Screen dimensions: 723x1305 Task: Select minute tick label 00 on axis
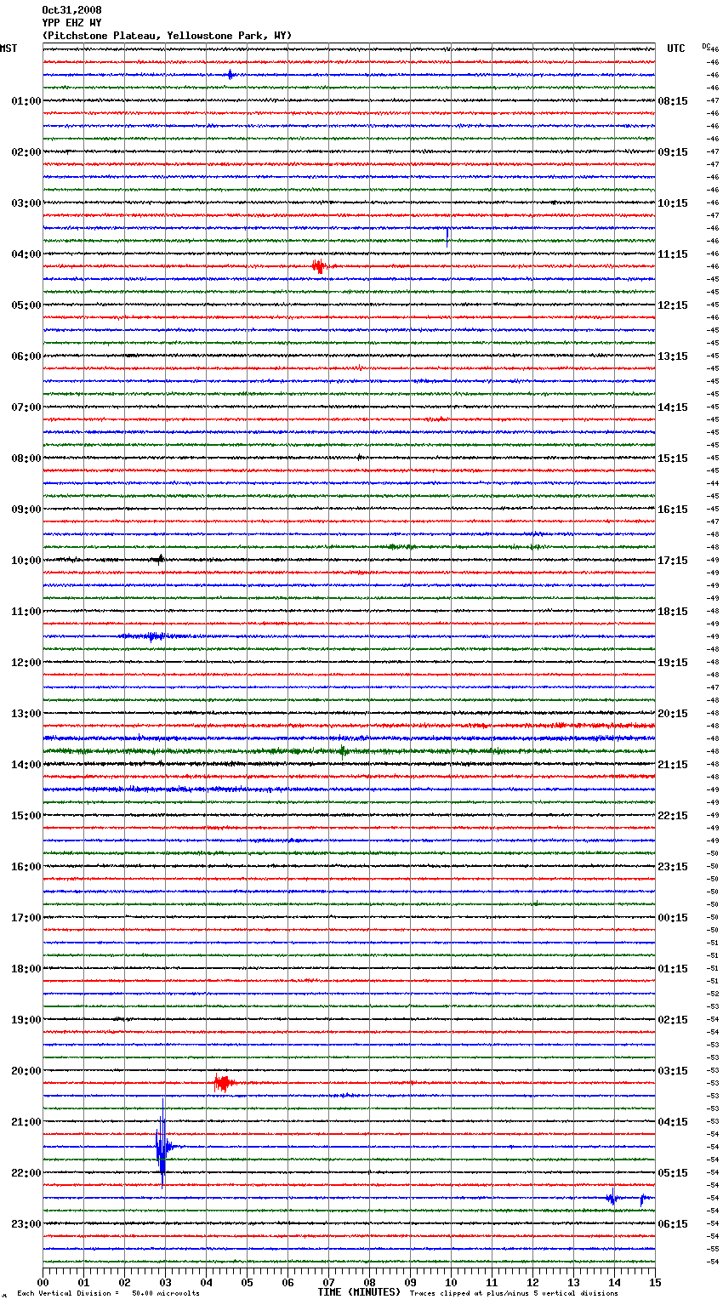click(43, 1282)
